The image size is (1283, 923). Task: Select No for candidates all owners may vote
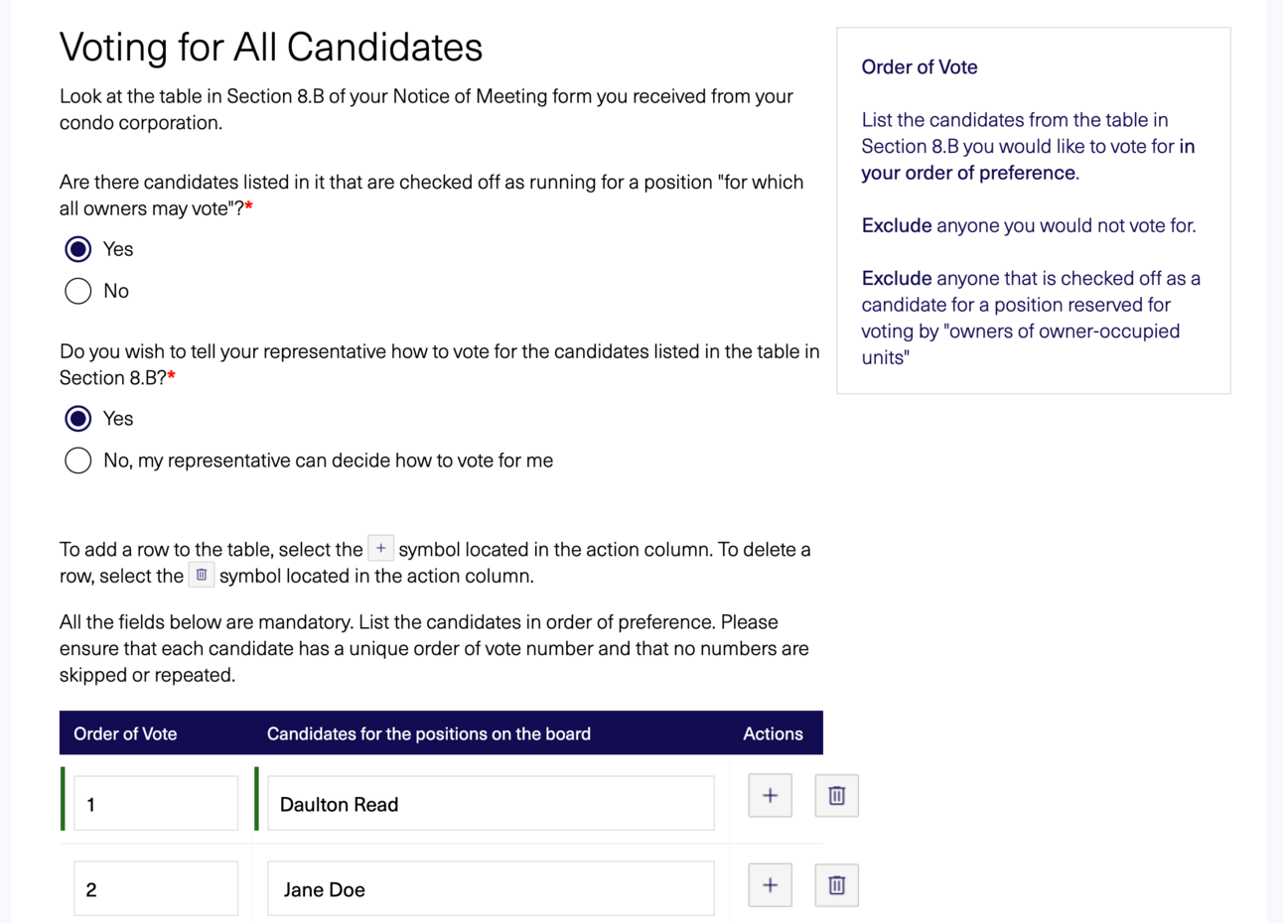pos(78,291)
